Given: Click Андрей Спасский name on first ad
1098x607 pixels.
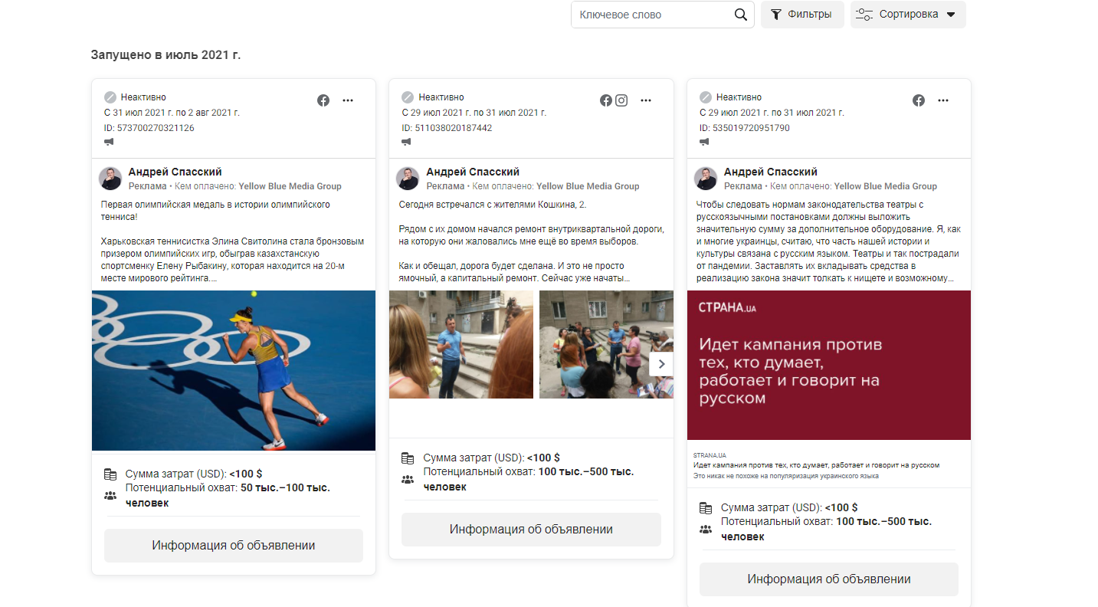Looking at the screenshot, I should (175, 172).
